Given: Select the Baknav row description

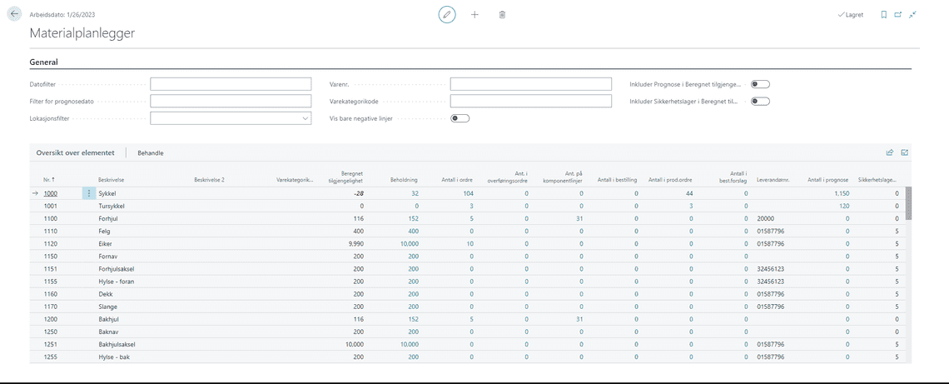Looking at the screenshot, I should pos(108,332).
